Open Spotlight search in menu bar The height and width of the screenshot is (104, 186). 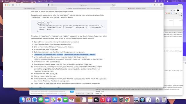tap(164, 1)
